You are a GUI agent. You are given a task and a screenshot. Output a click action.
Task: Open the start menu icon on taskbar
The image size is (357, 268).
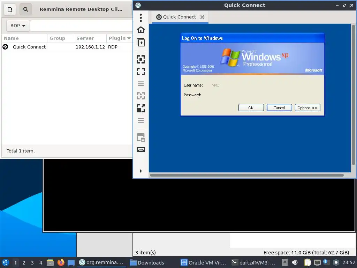pos(6,262)
